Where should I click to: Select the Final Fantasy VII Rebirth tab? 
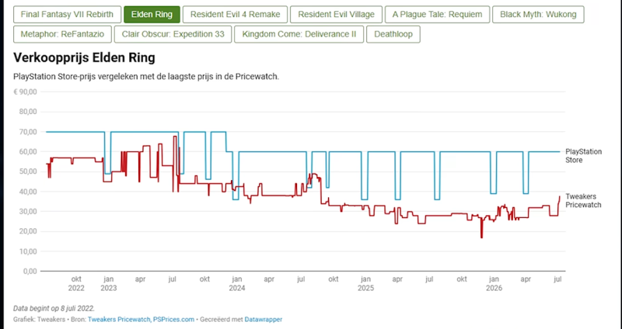tap(67, 15)
